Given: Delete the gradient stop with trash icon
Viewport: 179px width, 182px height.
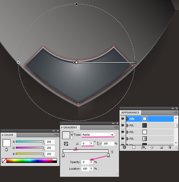Looking at the screenshot, I should (112, 152).
